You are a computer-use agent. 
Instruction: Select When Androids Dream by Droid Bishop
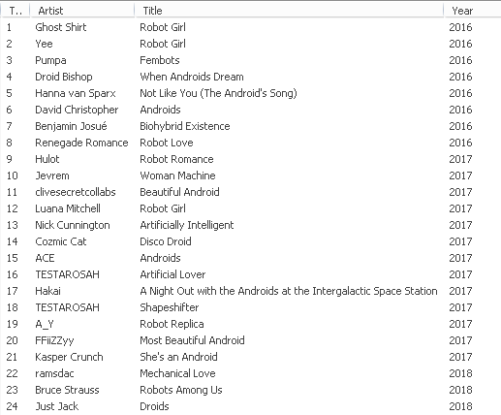[250, 77]
